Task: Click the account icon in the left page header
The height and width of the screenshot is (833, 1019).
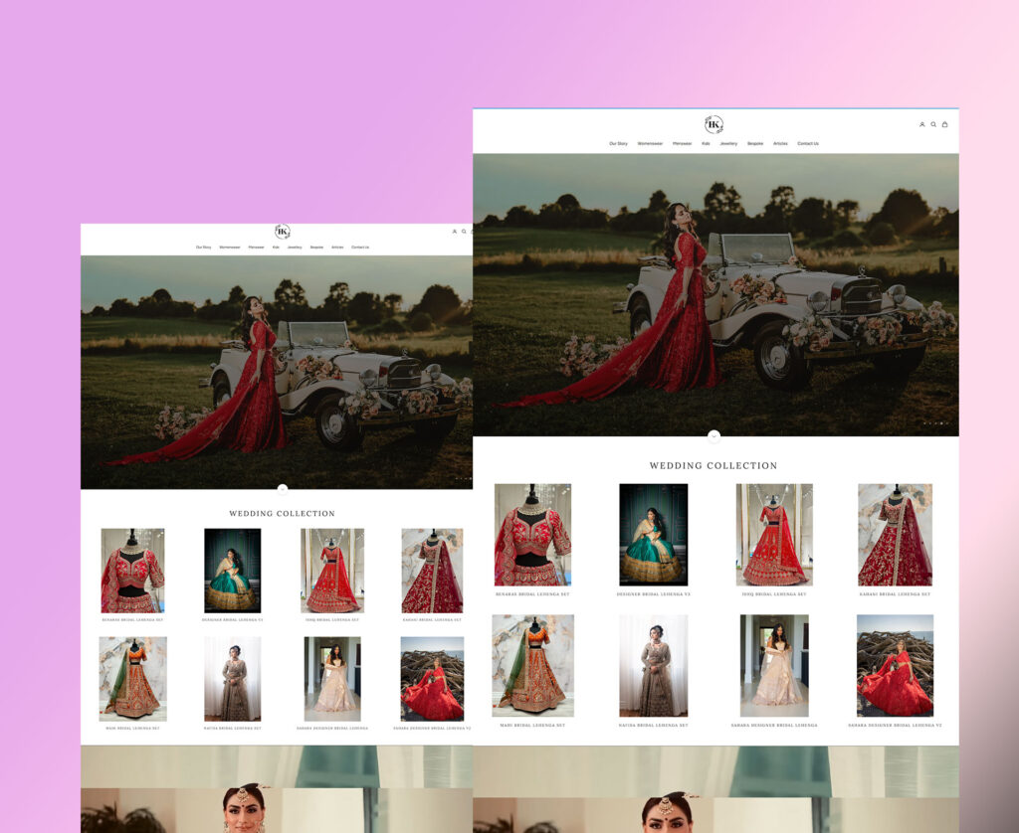Action: coord(455,232)
